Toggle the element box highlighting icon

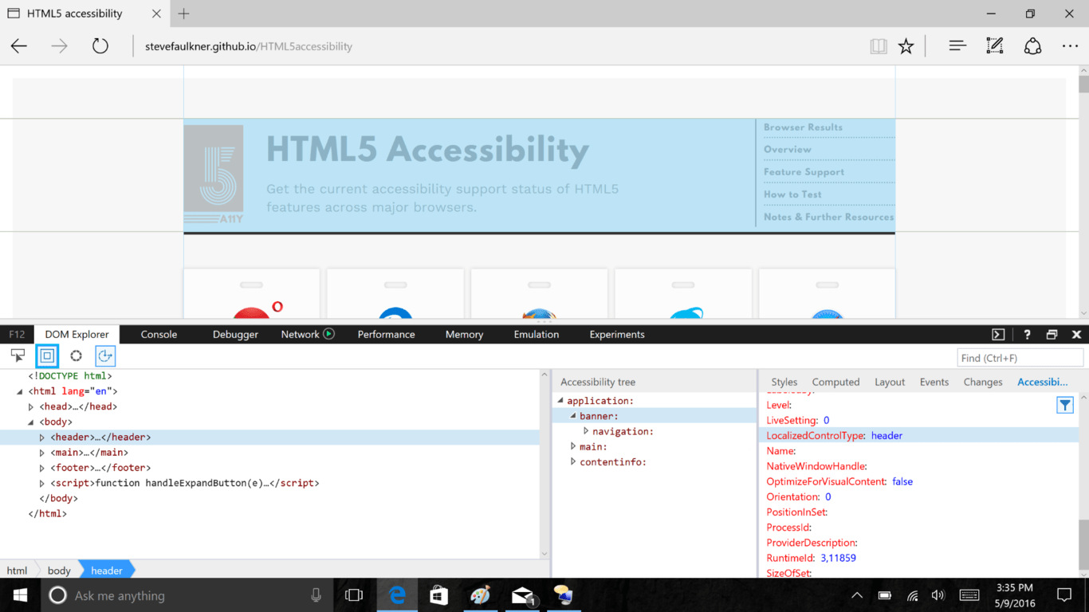pos(47,355)
